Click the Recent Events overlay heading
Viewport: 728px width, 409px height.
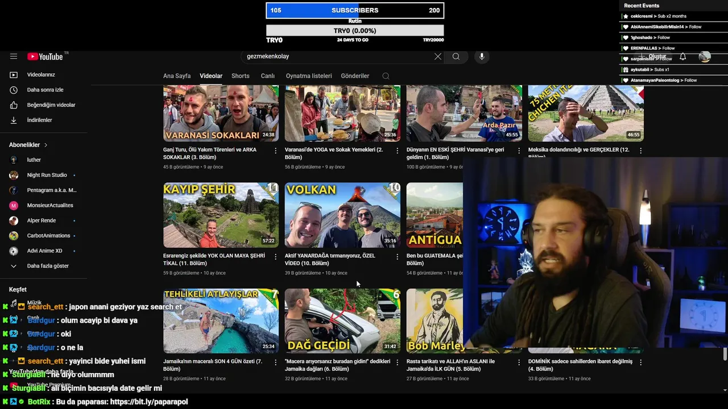642,6
